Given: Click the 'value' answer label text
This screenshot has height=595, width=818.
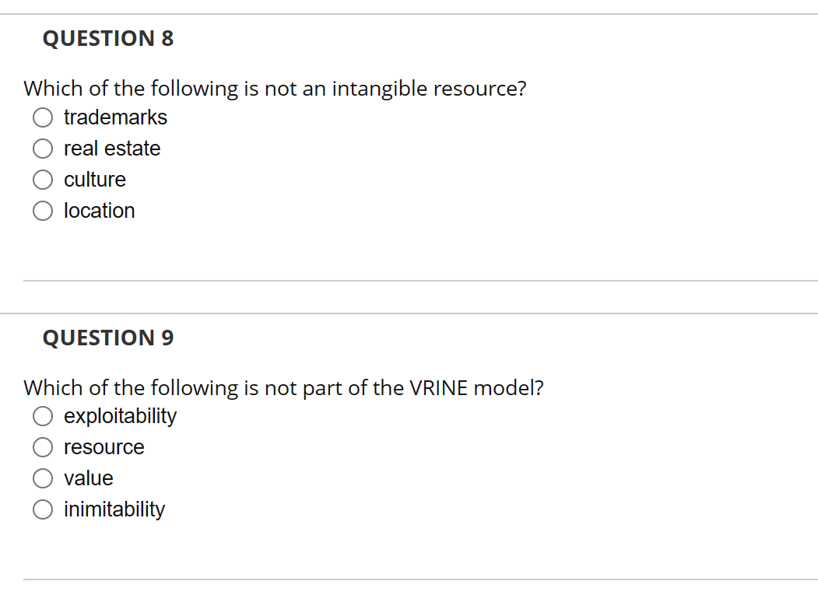Looking at the screenshot, I should pos(88,478).
